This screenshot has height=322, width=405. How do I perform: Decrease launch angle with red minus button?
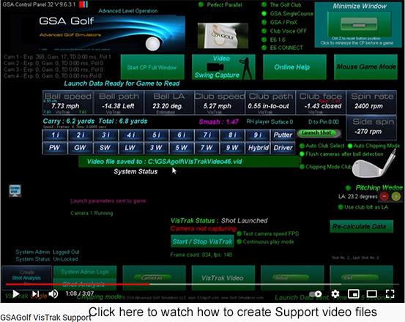tap(384, 196)
